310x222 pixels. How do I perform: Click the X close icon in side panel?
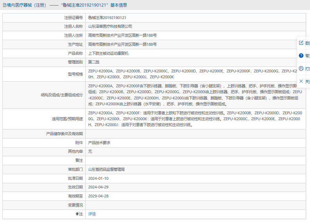coord(301,81)
